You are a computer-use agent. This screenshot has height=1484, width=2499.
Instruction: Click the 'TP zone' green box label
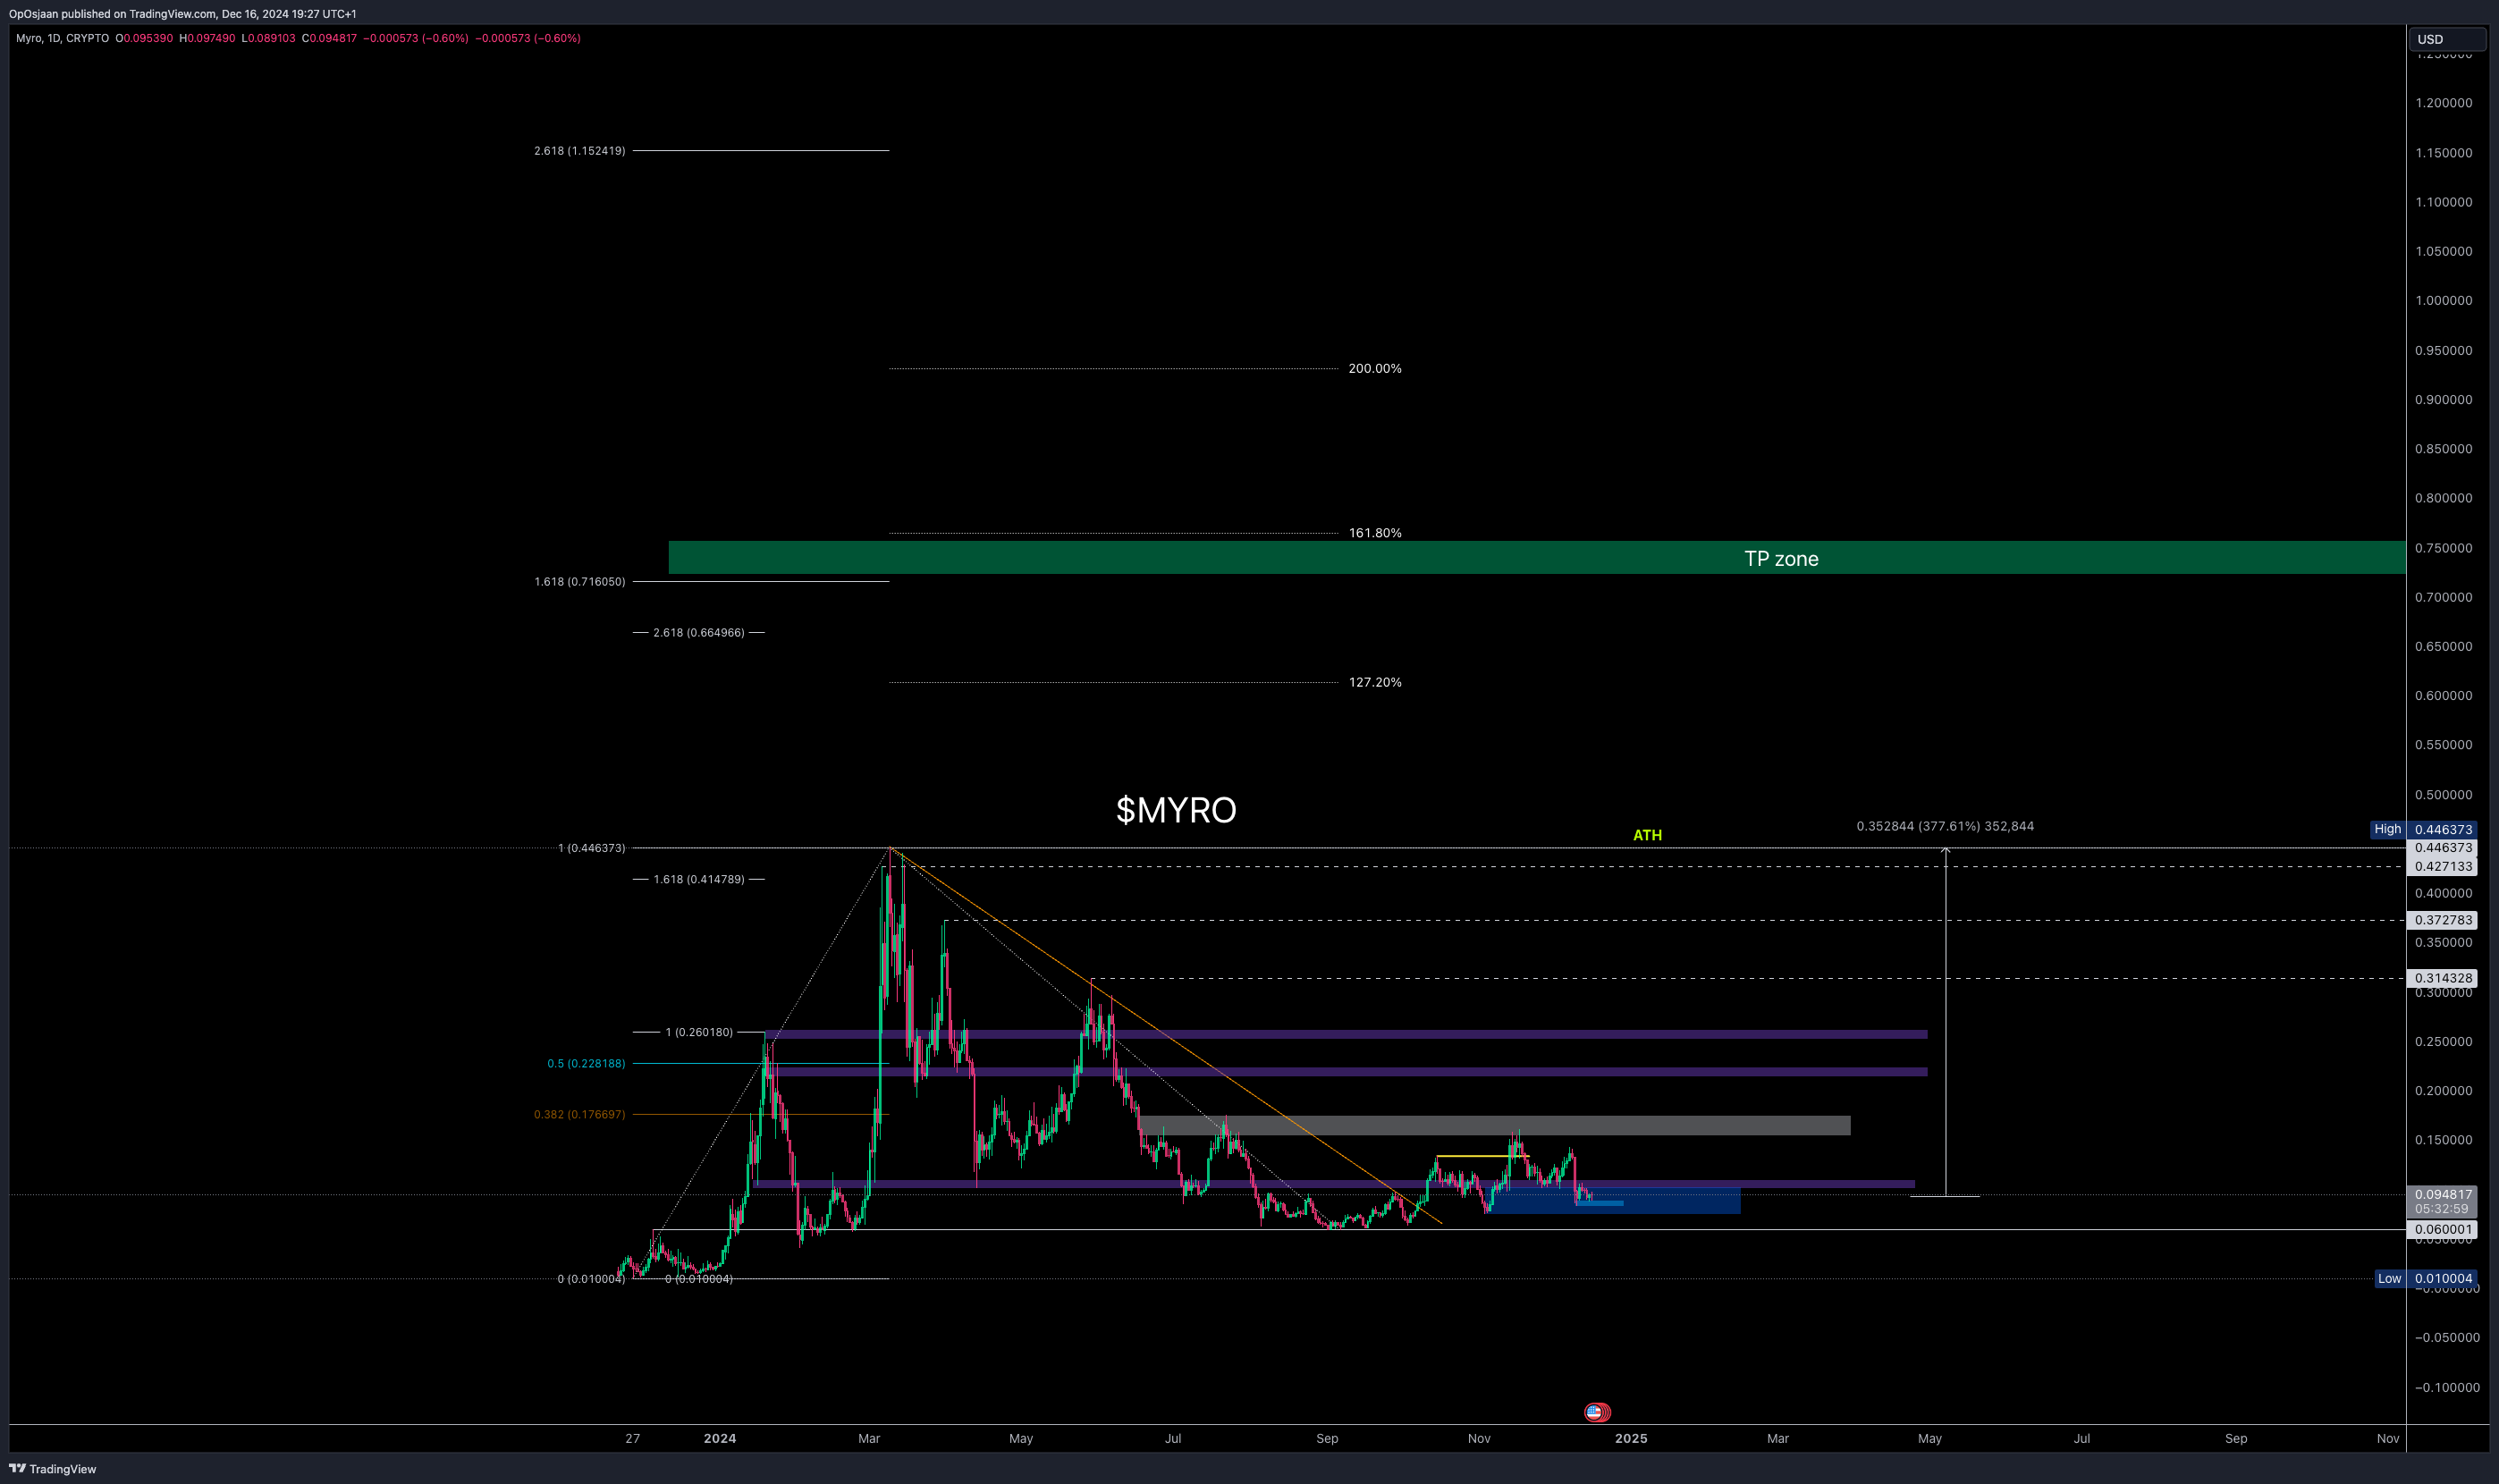point(1781,559)
